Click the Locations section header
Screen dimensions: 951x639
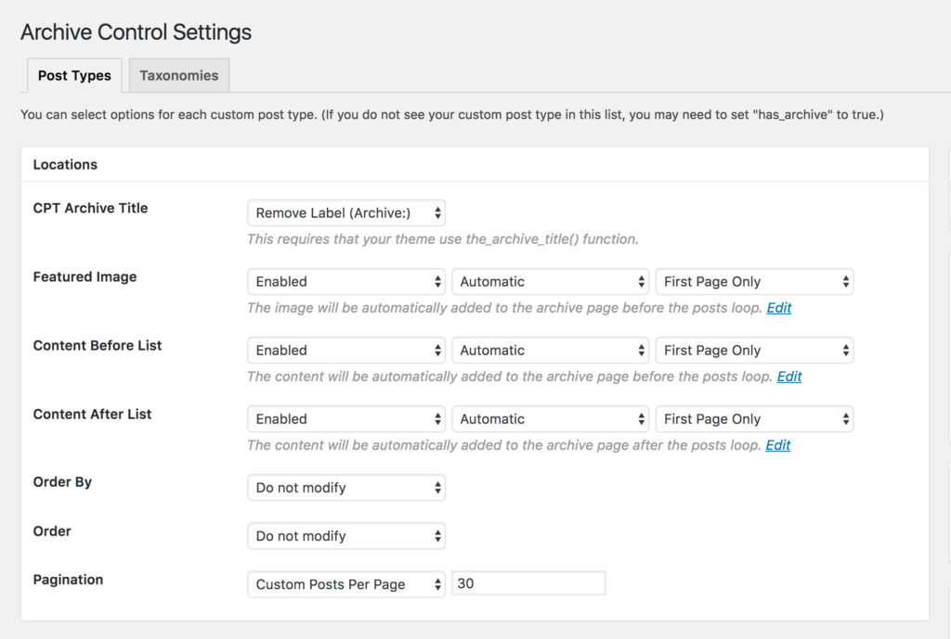point(65,164)
